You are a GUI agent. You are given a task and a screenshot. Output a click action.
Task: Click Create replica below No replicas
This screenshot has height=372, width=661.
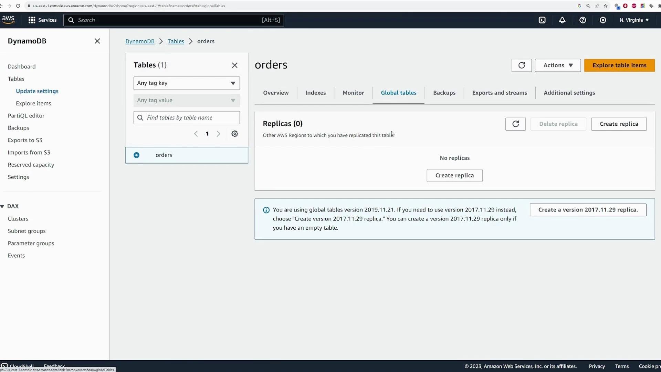click(454, 176)
